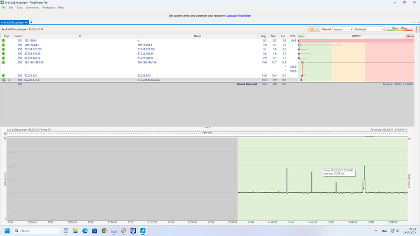
Task: Open File Explorer from the taskbar
Action: point(75,231)
